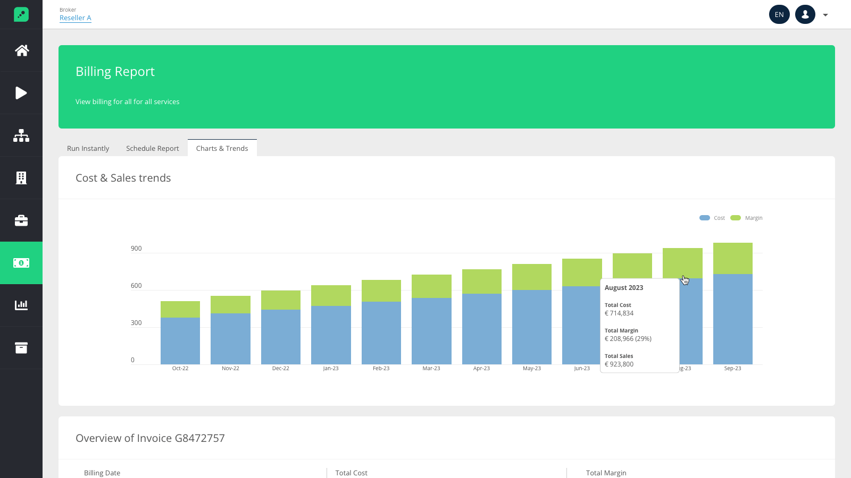
Task: Select the Billing banknote icon in the sidebar
Action: [21, 262]
